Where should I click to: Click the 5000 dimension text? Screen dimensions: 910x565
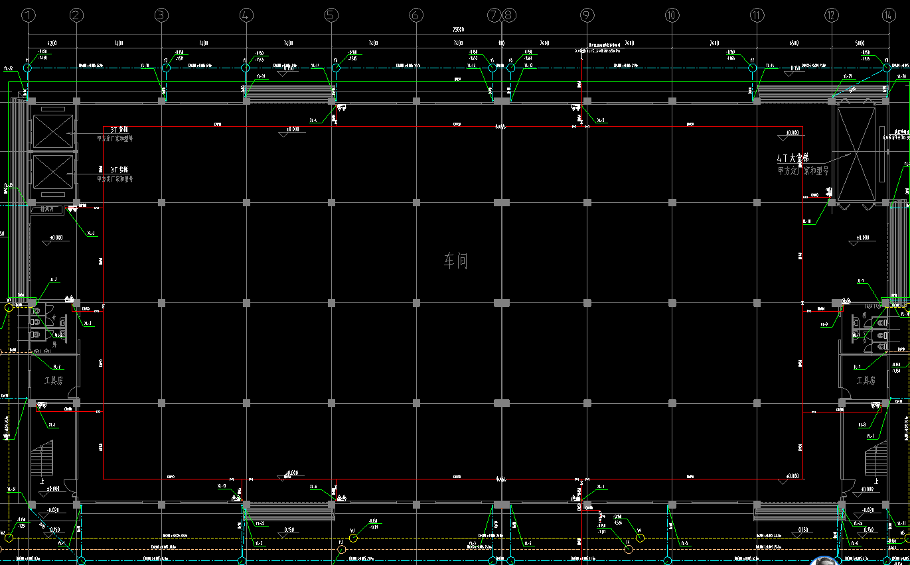860,43
